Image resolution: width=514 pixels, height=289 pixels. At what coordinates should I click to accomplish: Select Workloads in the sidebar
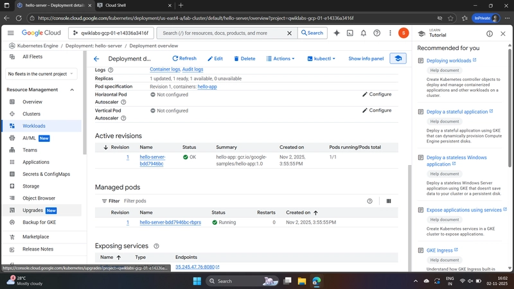[34, 126]
